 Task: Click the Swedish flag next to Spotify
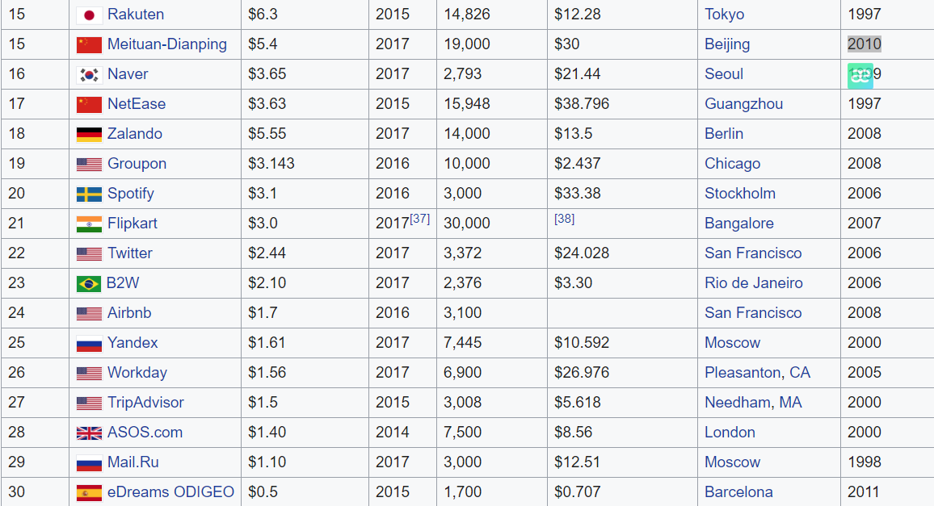[x=89, y=194]
